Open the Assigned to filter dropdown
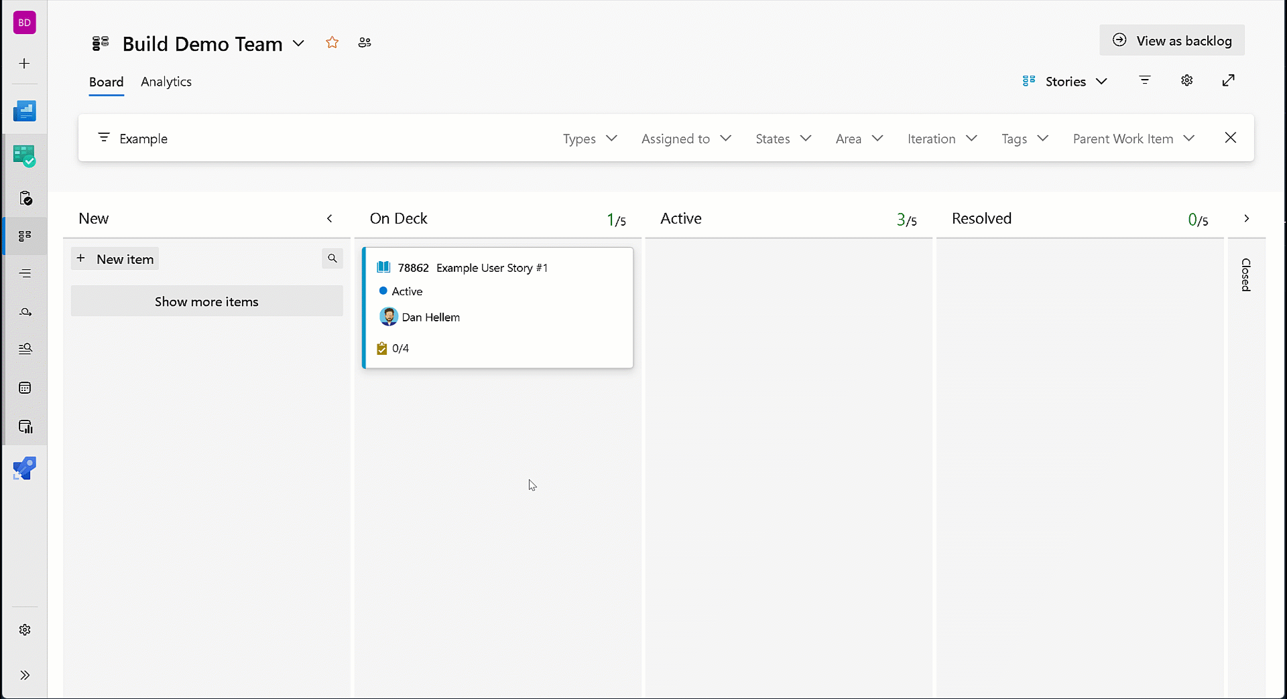Image resolution: width=1287 pixels, height=699 pixels. point(686,139)
